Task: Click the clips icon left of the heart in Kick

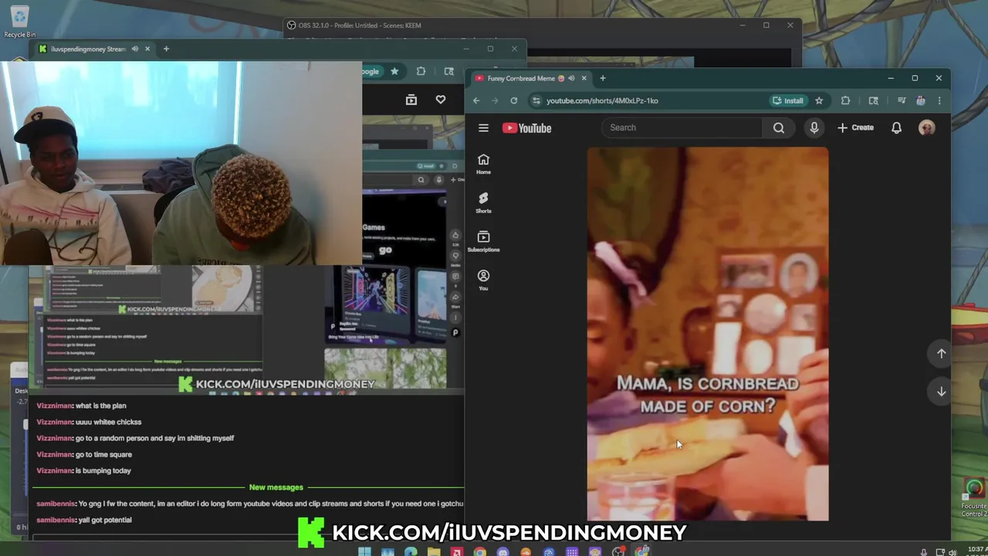Action: tap(411, 100)
